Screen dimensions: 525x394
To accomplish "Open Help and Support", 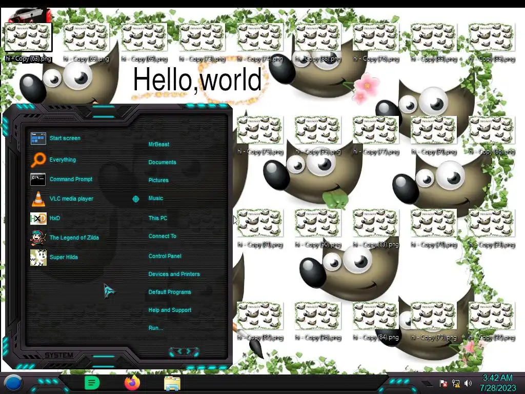I will (170, 310).
